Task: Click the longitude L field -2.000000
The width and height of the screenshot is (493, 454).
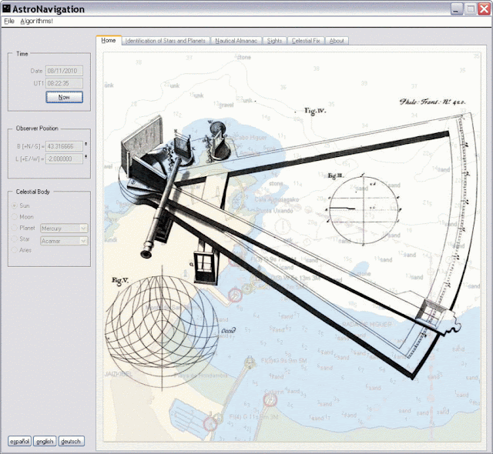Action: point(64,159)
